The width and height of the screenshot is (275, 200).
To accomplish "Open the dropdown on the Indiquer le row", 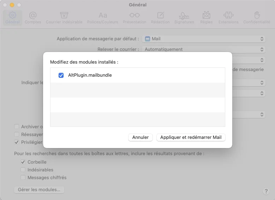I will pyautogui.click(x=249, y=83).
